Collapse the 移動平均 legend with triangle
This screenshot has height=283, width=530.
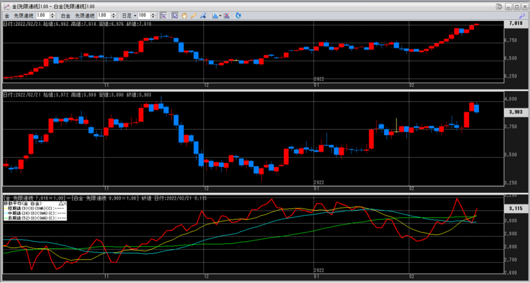[x=61, y=205]
